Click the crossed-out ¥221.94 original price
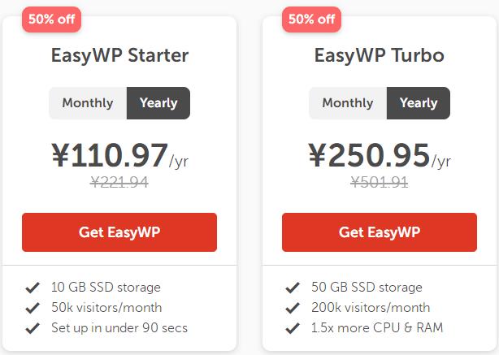The image size is (499, 355). click(x=119, y=182)
